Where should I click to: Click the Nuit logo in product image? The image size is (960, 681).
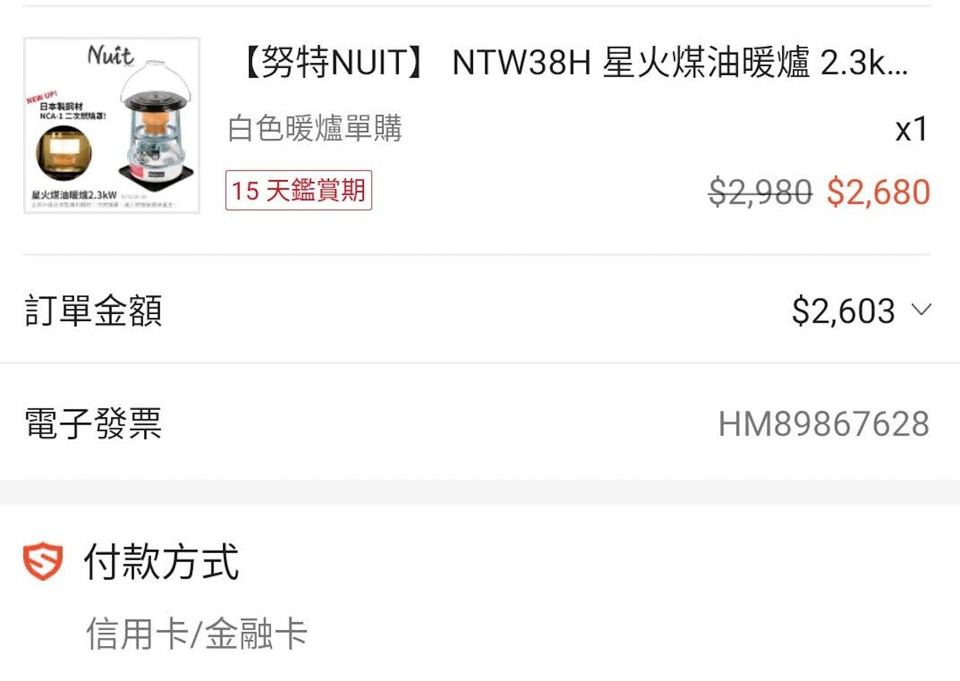coord(110,55)
